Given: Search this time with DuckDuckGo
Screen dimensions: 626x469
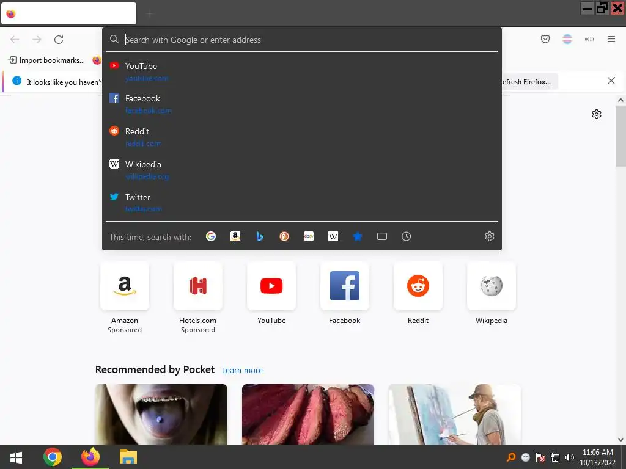Looking at the screenshot, I should [284, 236].
